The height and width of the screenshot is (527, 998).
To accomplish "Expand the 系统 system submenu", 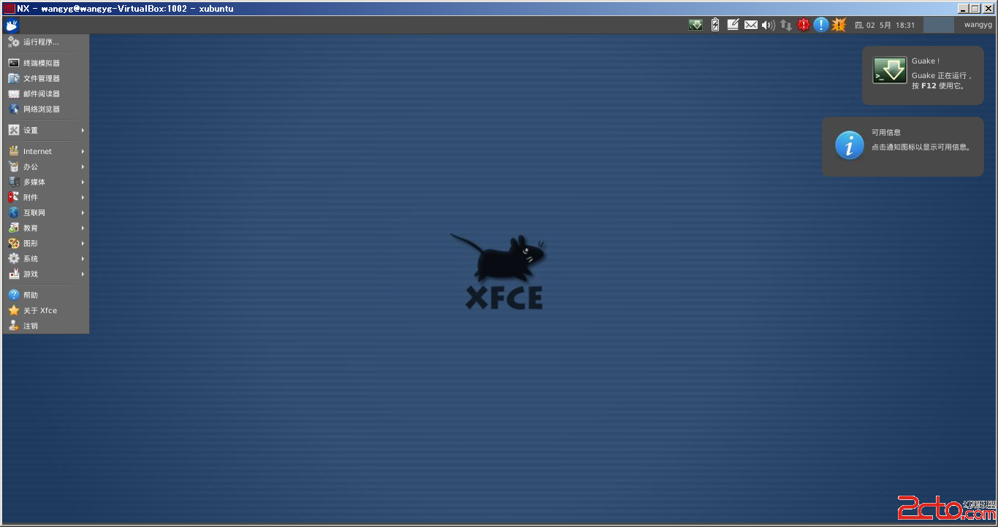I will tap(45, 259).
